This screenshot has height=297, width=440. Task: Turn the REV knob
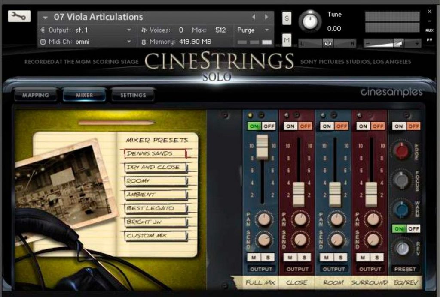coord(402,248)
